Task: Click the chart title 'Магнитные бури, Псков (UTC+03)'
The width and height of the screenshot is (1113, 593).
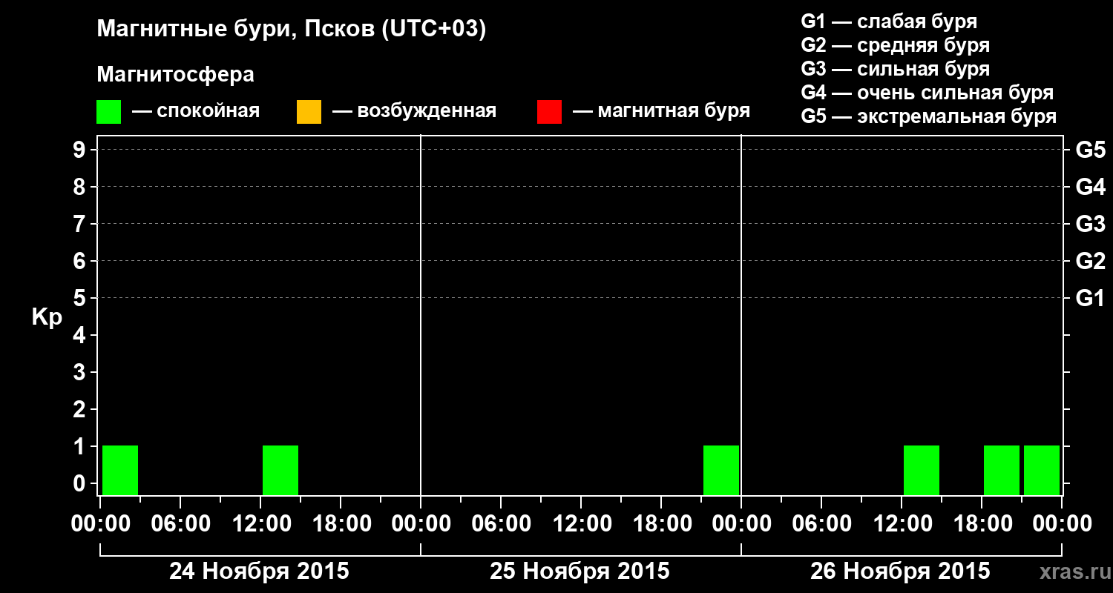Action: (292, 30)
